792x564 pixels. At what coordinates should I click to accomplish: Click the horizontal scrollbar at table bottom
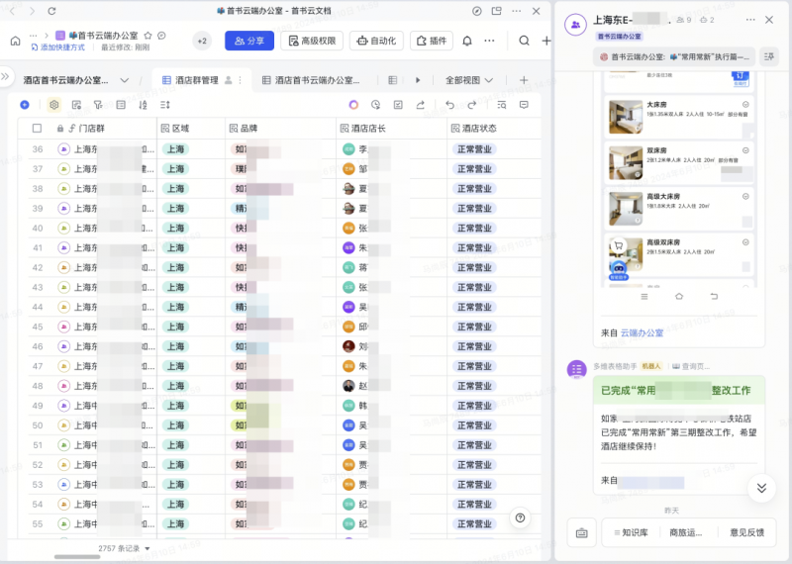click(77, 557)
